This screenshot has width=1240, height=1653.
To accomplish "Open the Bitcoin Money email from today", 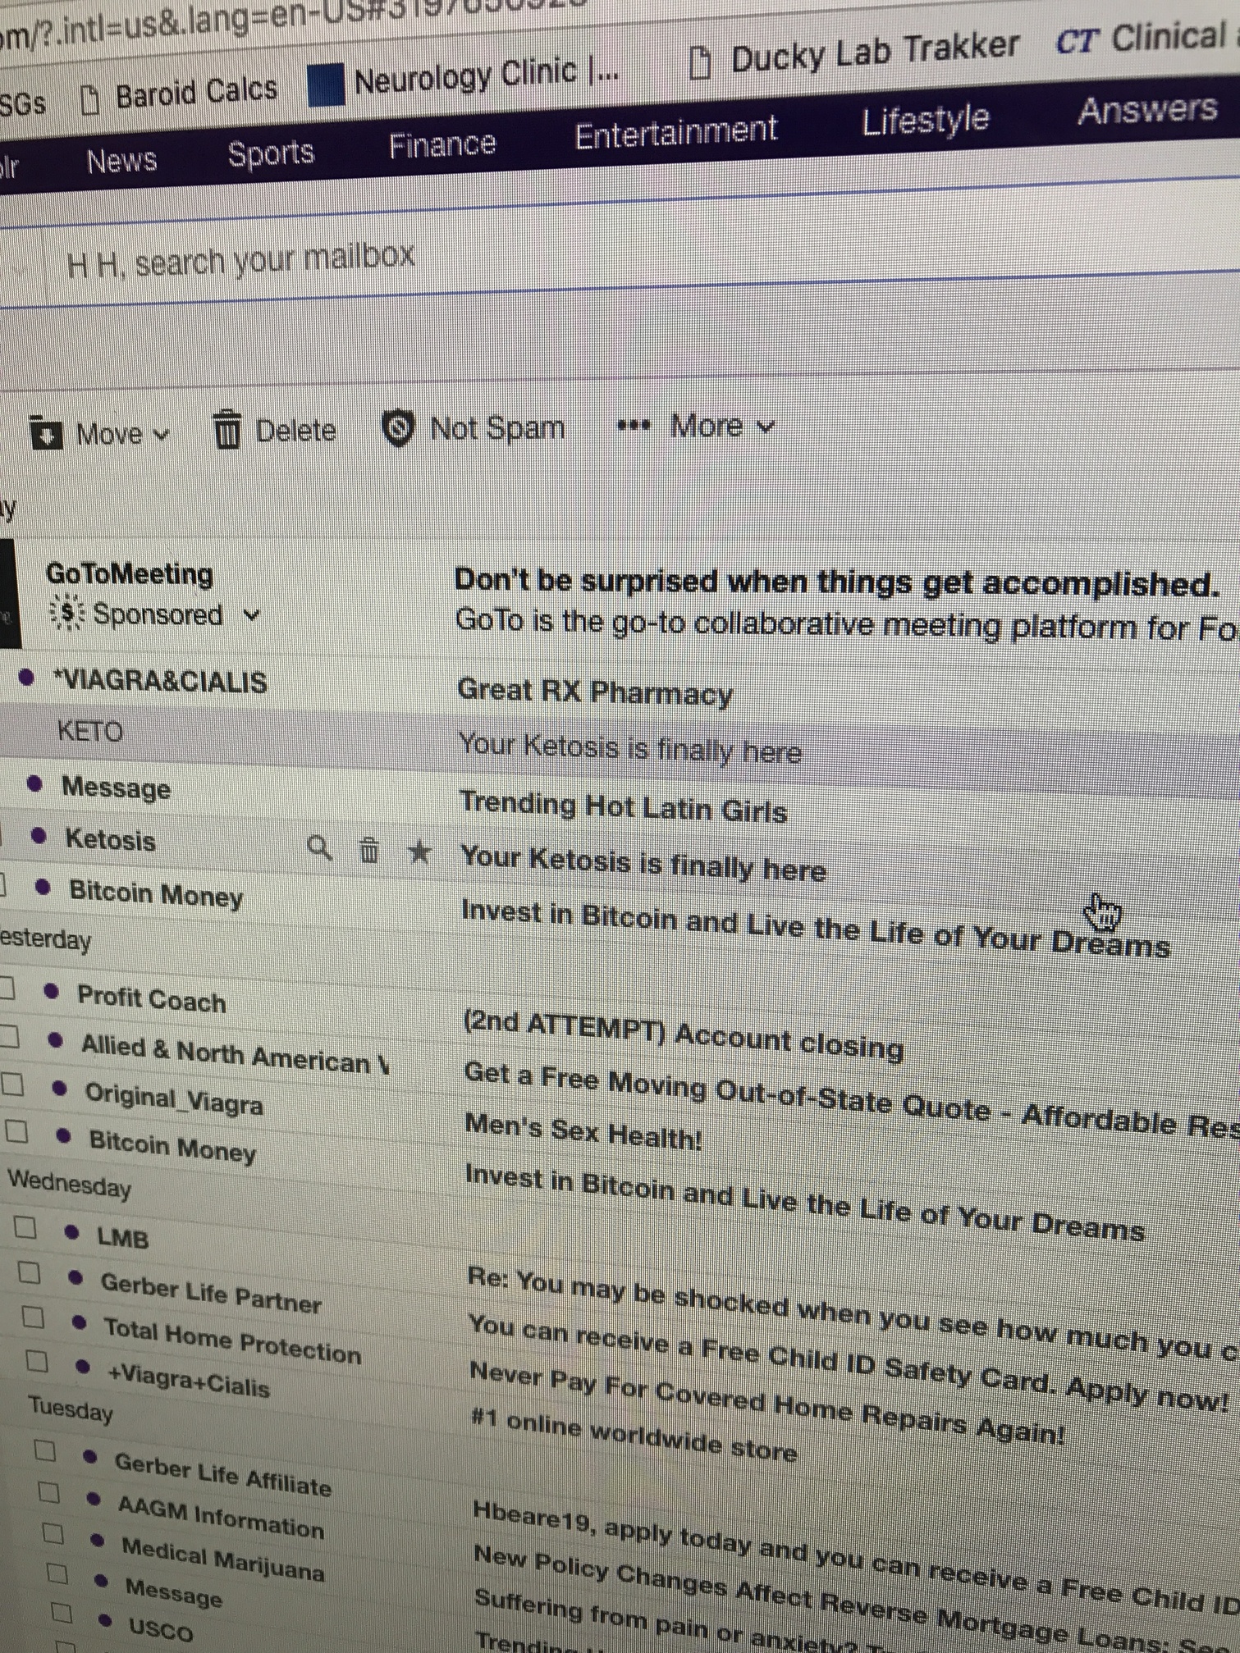I will coord(156,893).
